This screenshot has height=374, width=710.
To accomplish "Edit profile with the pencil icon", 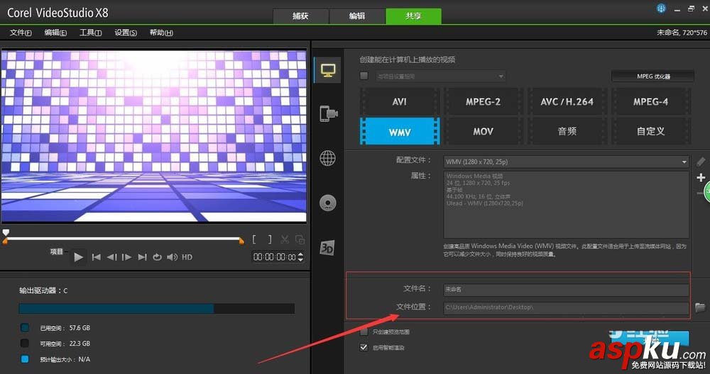I will 701,161.
